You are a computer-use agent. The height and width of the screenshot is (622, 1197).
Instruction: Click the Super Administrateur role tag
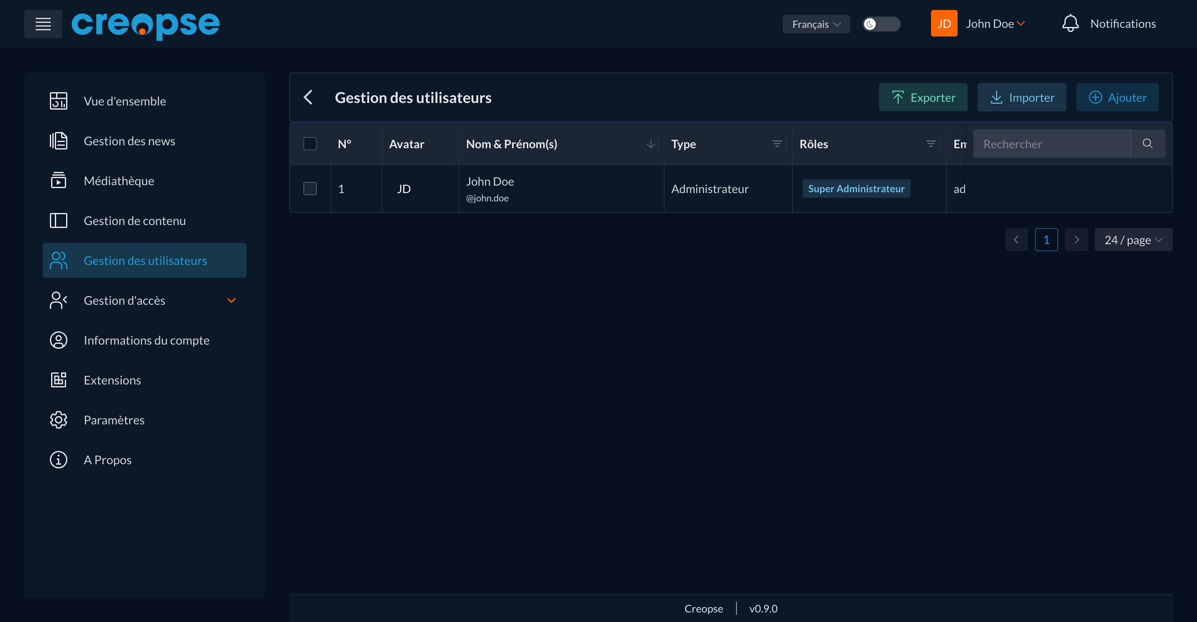click(856, 189)
